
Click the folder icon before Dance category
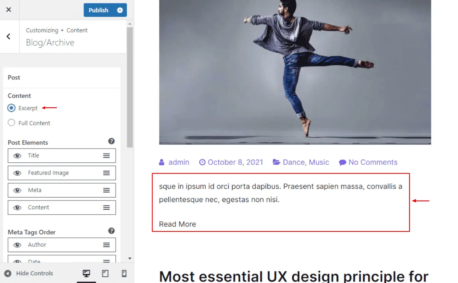(x=276, y=162)
